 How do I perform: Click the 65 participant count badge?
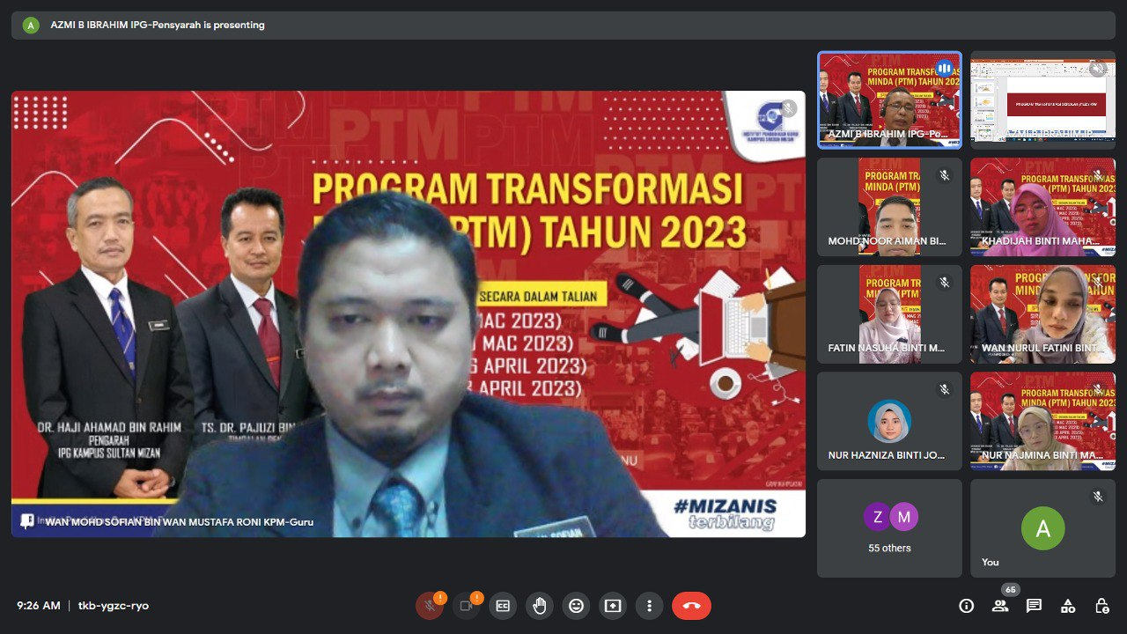(x=1010, y=590)
